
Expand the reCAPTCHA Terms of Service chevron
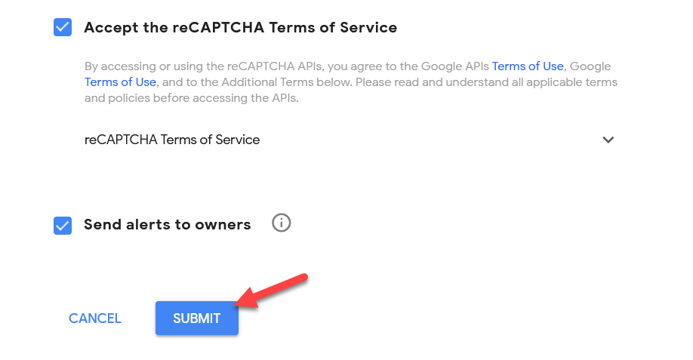pos(608,140)
